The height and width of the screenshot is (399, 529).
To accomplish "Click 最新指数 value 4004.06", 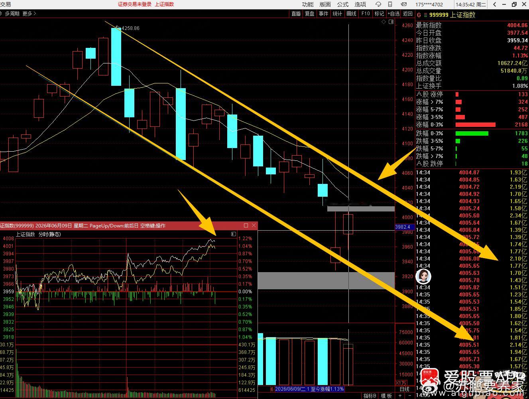I will (x=517, y=25).
